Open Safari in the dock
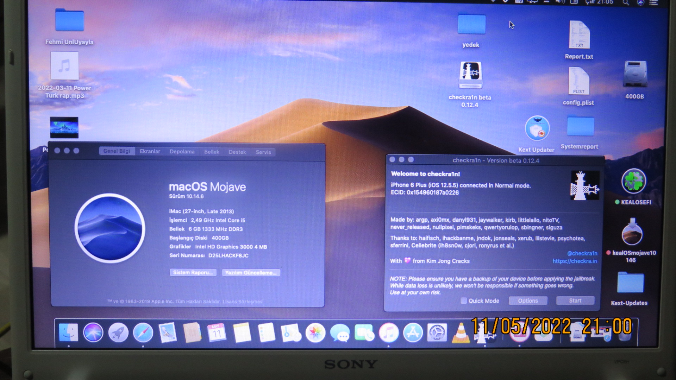Viewport: 676px width, 380px height. click(x=143, y=332)
